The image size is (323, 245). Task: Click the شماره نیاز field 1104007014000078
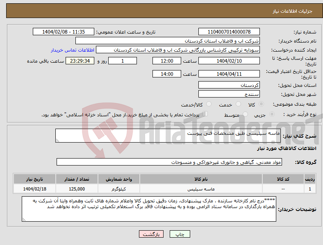(x=229, y=32)
